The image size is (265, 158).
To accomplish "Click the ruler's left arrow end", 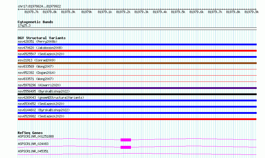I will [x=18, y=9].
